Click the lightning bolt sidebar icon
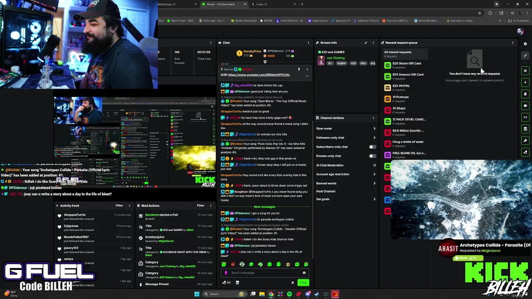Image resolution: width=532 pixels, height=299 pixels. [525, 82]
